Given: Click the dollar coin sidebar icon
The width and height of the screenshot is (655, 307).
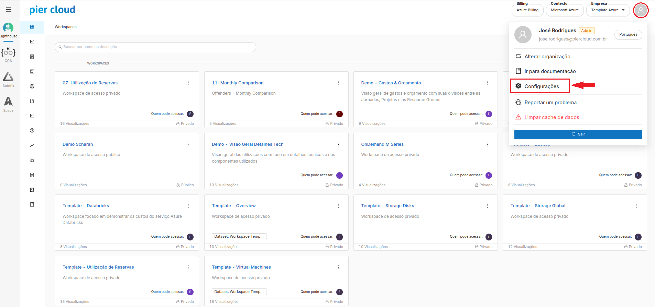Looking at the screenshot, I should tap(32, 131).
